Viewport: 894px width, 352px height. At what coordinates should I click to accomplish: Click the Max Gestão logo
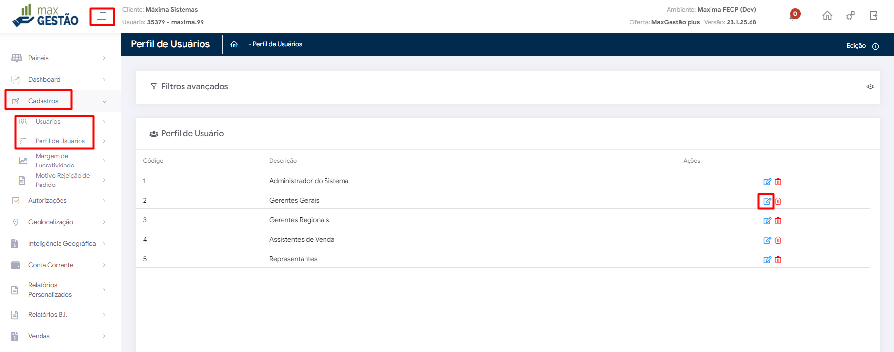[x=45, y=16]
